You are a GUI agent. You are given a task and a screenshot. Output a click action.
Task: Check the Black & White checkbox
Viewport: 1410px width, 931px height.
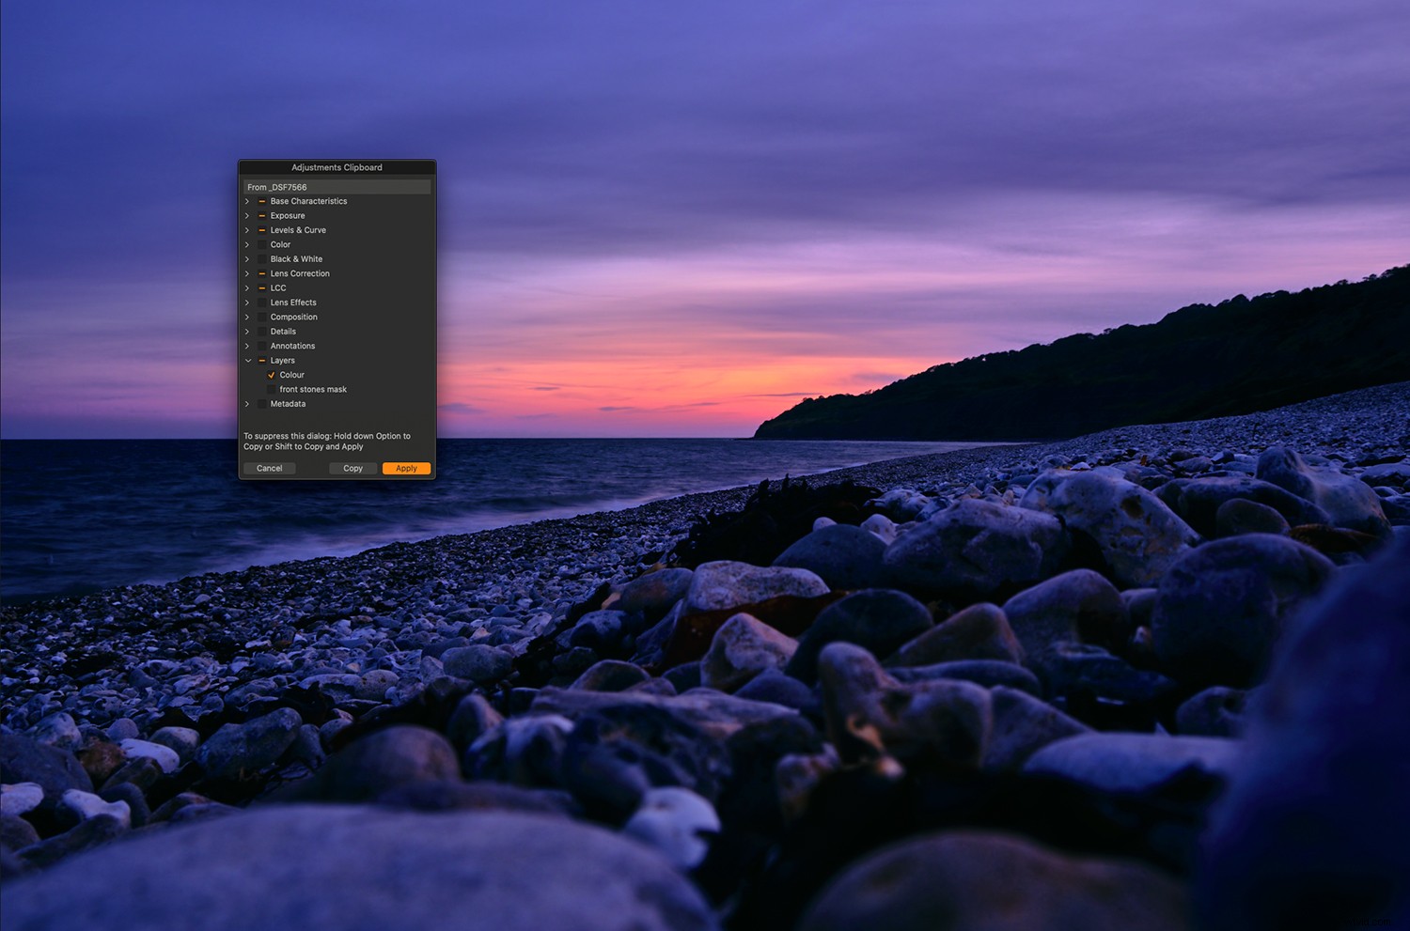tap(262, 258)
